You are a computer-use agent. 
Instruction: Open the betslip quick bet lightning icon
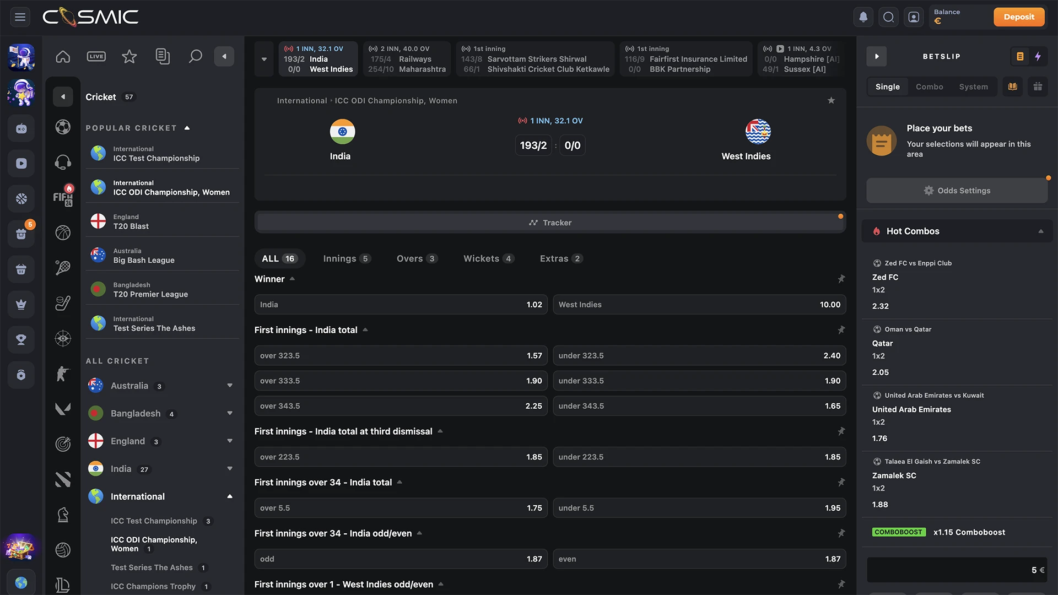point(1038,56)
